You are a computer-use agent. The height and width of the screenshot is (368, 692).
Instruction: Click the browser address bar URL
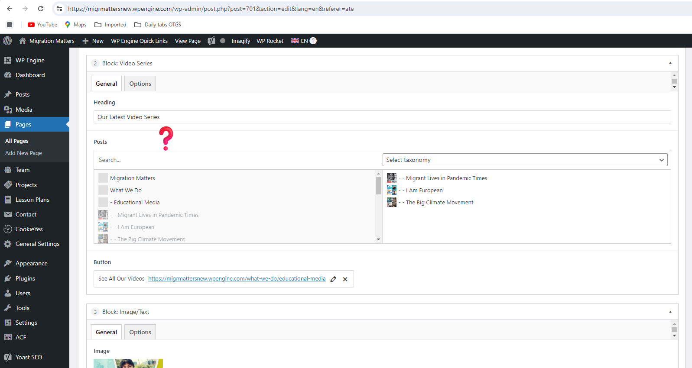coord(211,9)
